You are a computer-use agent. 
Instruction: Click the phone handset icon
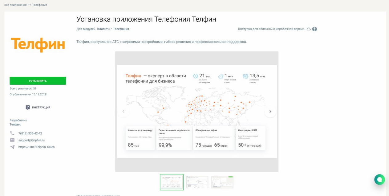12,133
